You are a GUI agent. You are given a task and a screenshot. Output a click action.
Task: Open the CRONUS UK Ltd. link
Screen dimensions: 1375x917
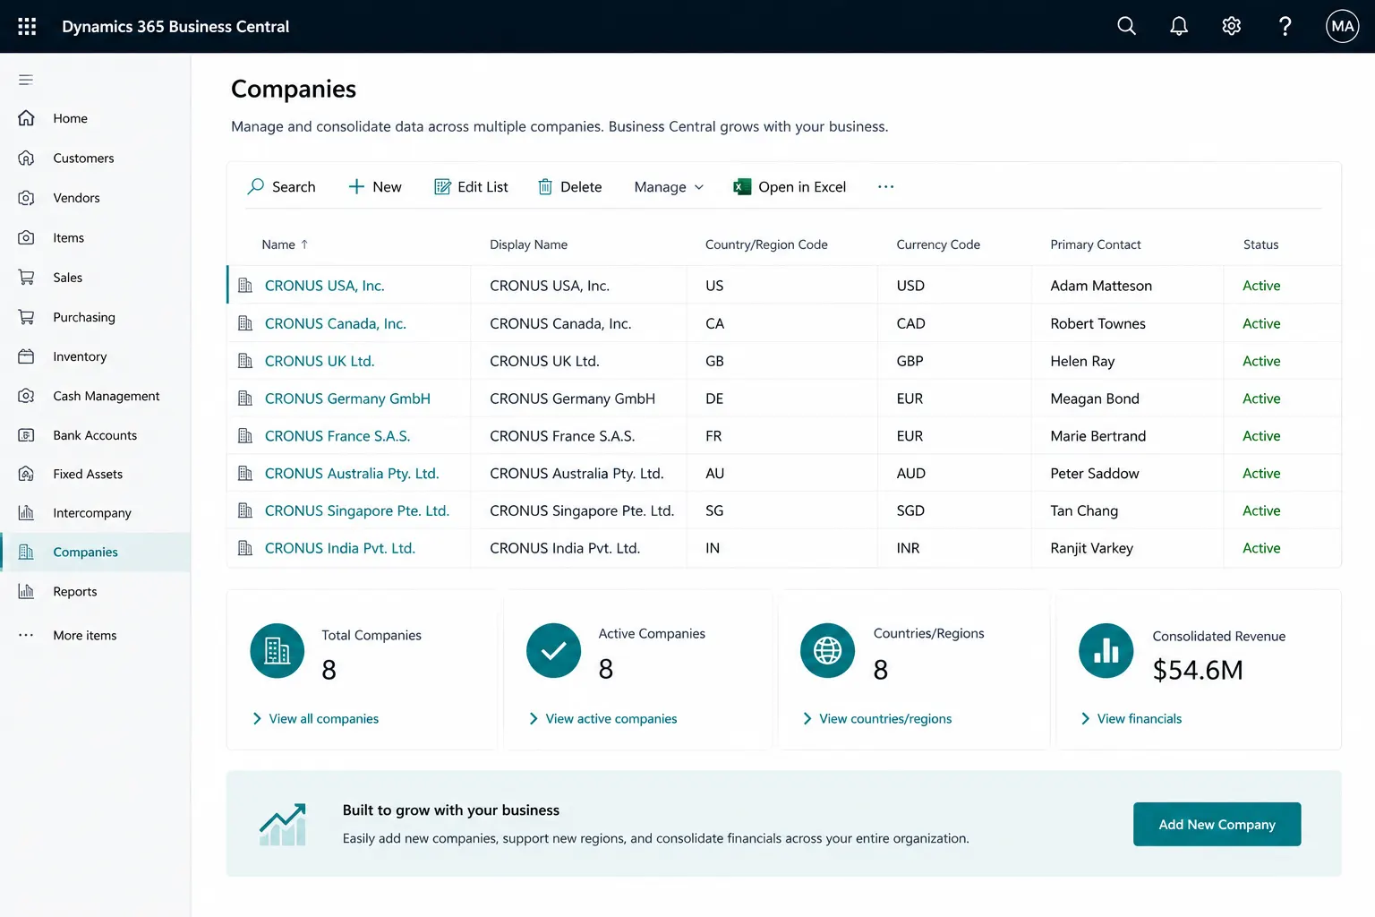[320, 361]
